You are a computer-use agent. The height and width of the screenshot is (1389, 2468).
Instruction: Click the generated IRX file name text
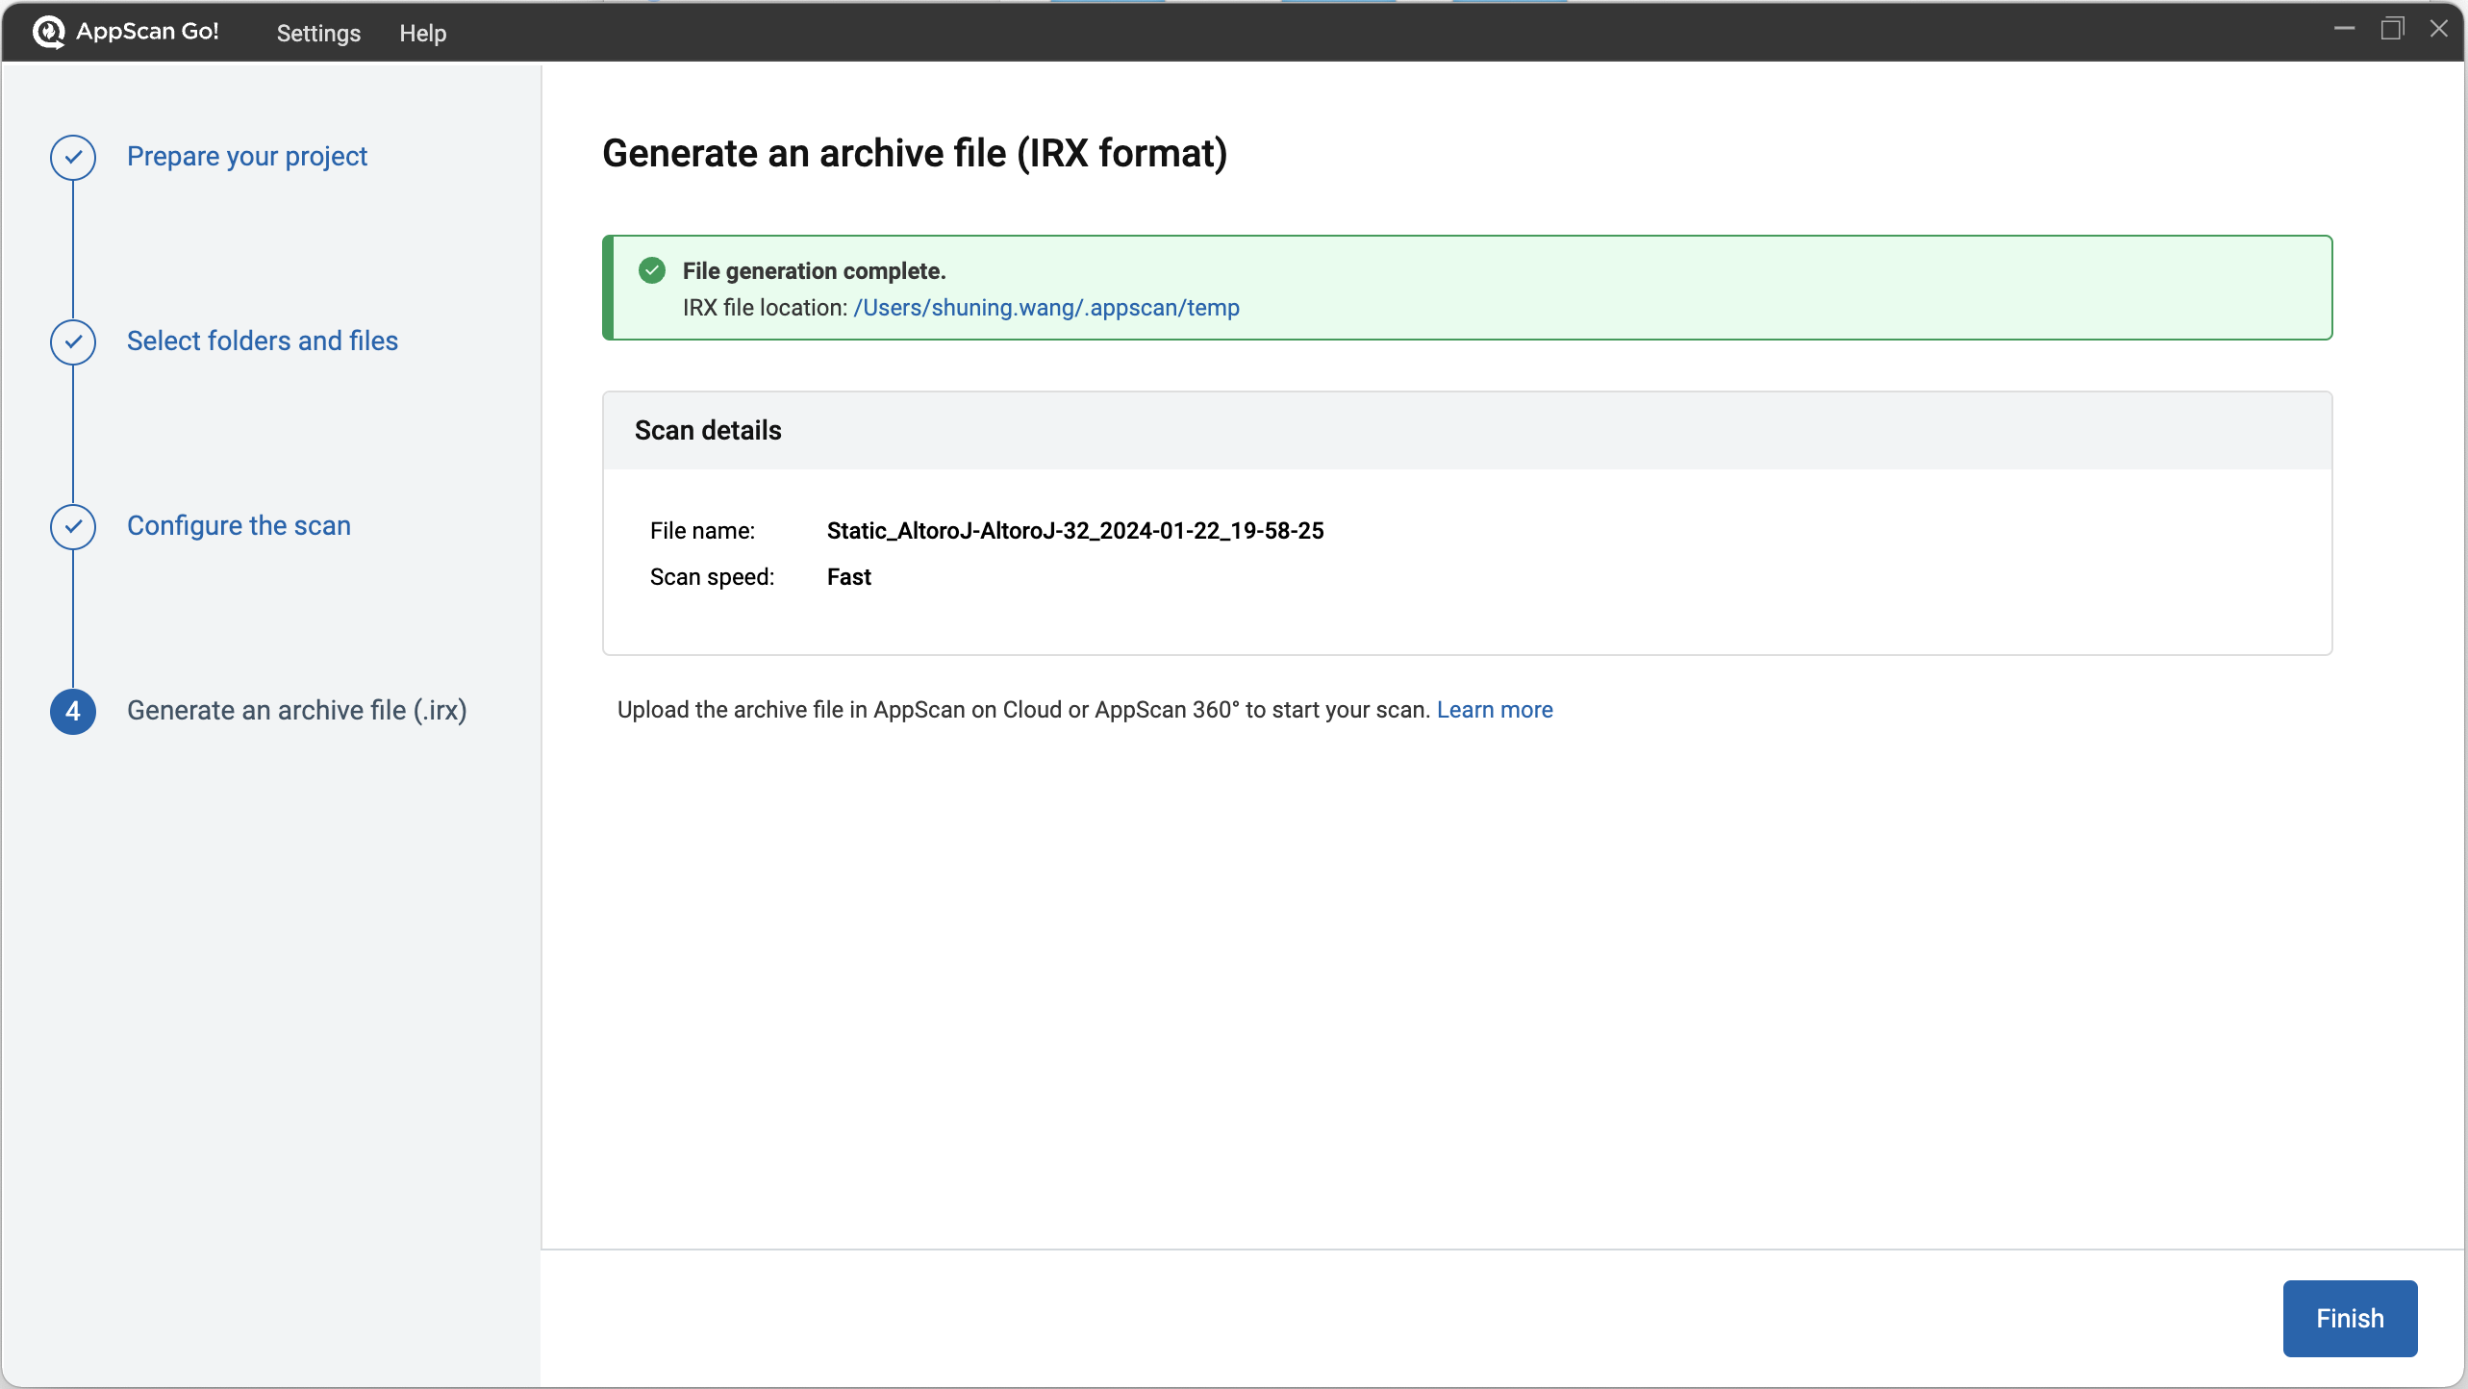[x=1075, y=531]
